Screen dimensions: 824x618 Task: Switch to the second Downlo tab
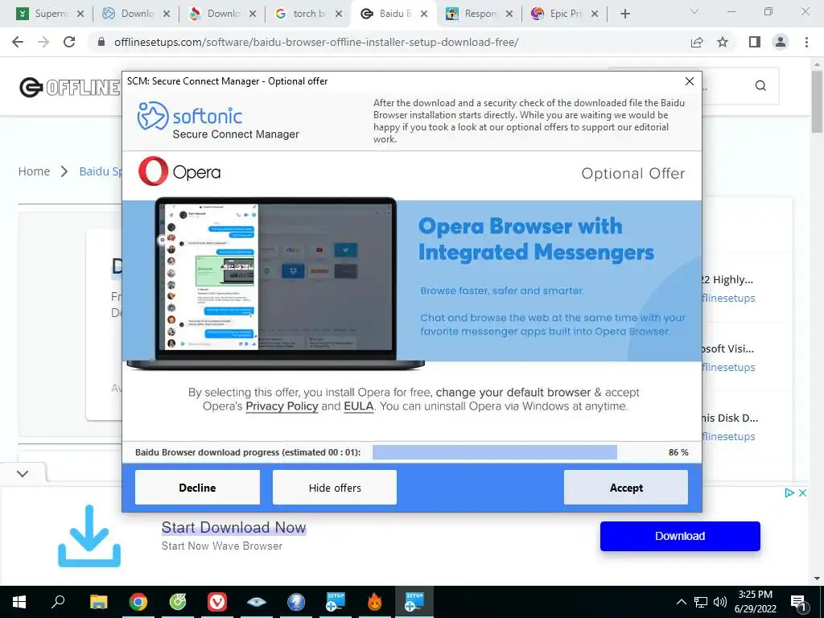tap(222, 14)
